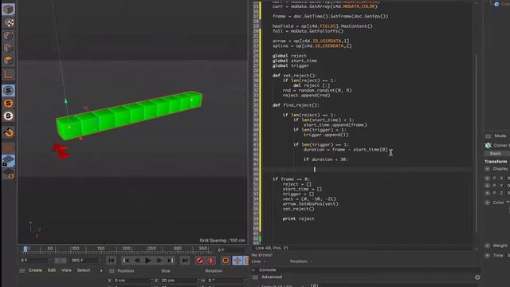510x287 pixels.
Task: Open the Edit menu in material manager
Action: pyautogui.click(x=52, y=270)
